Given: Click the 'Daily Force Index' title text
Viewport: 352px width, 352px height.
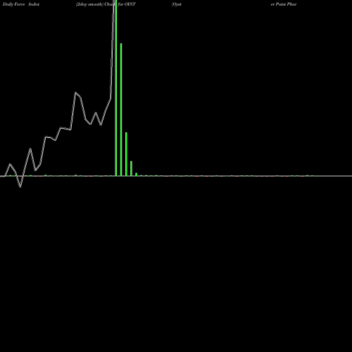Looking at the screenshot, I should pyautogui.click(x=21, y=4).
